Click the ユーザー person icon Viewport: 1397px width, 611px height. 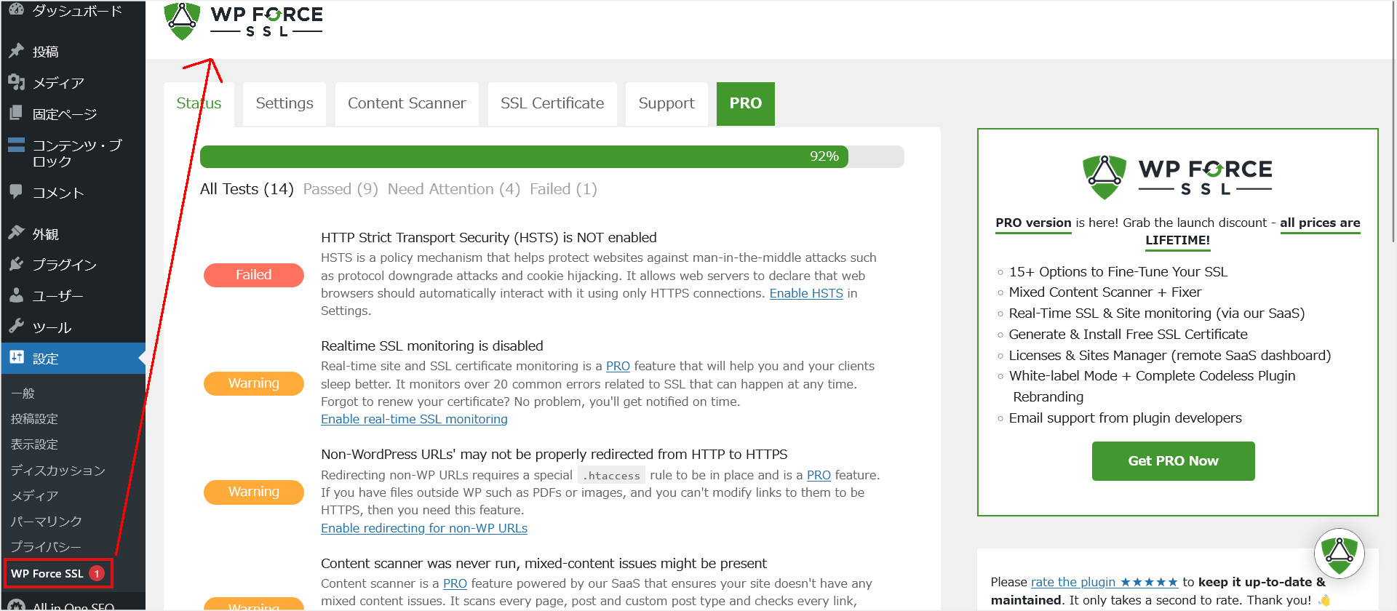pos(16,295)
